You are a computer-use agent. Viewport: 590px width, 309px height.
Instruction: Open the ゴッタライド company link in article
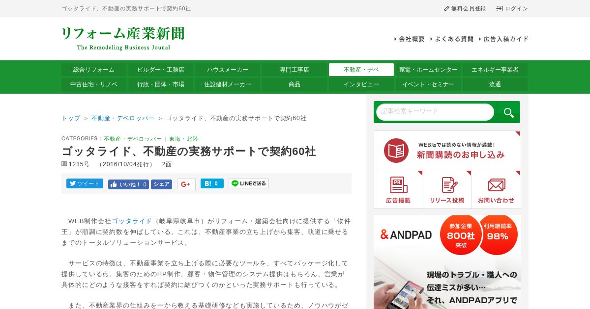(x=132, y=221)
